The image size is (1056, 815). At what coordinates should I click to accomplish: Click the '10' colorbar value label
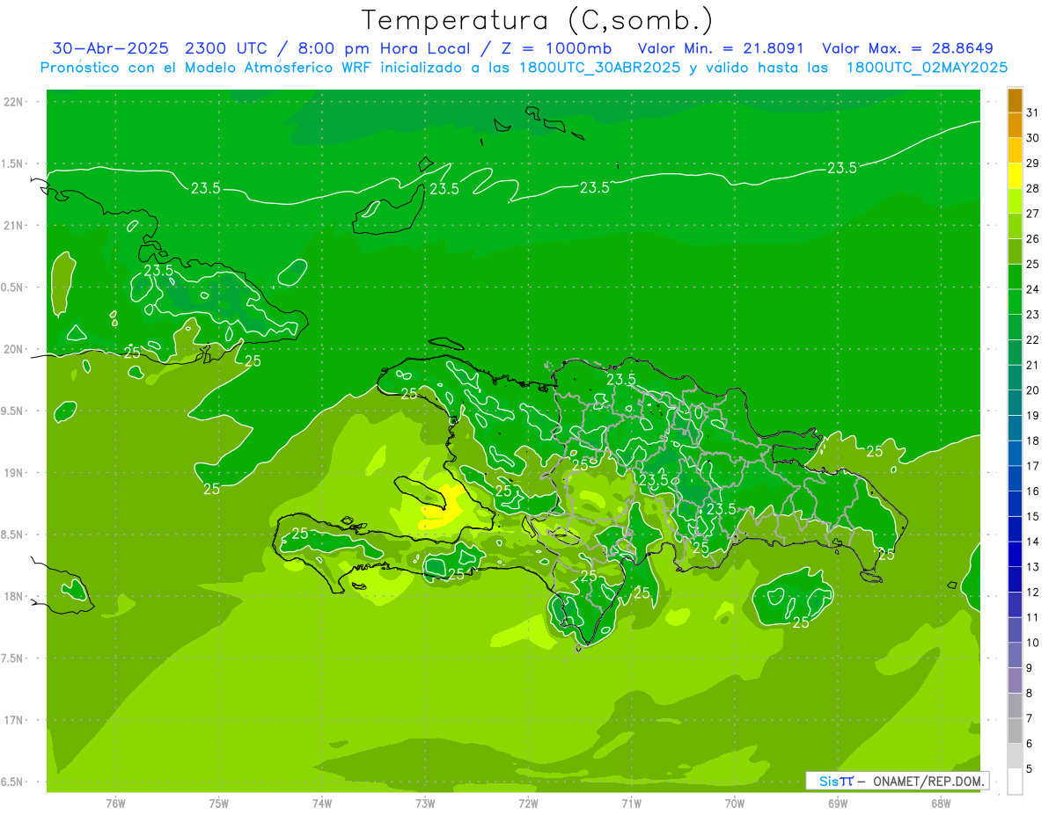1032,643
